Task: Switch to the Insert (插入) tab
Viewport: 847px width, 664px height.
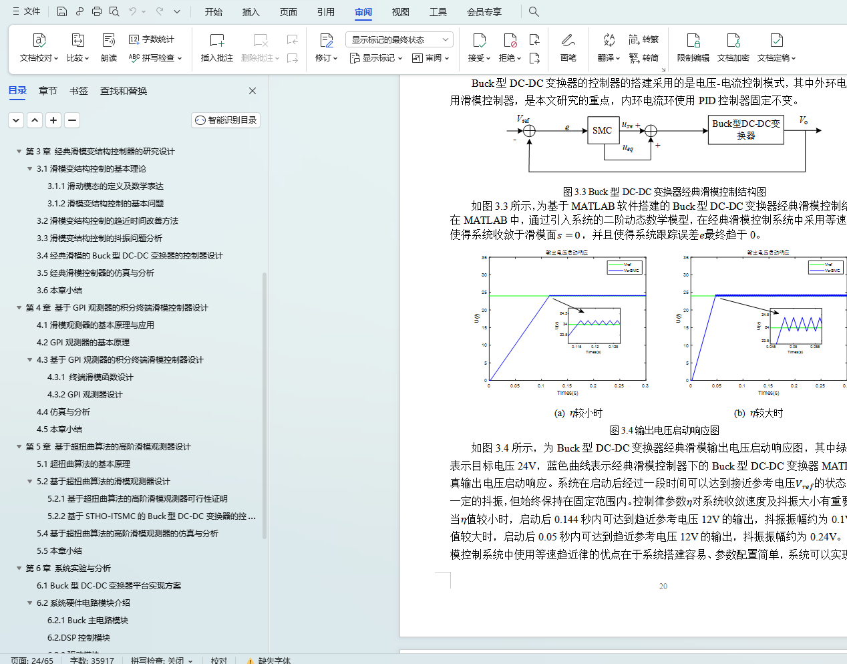Action: 251,12
